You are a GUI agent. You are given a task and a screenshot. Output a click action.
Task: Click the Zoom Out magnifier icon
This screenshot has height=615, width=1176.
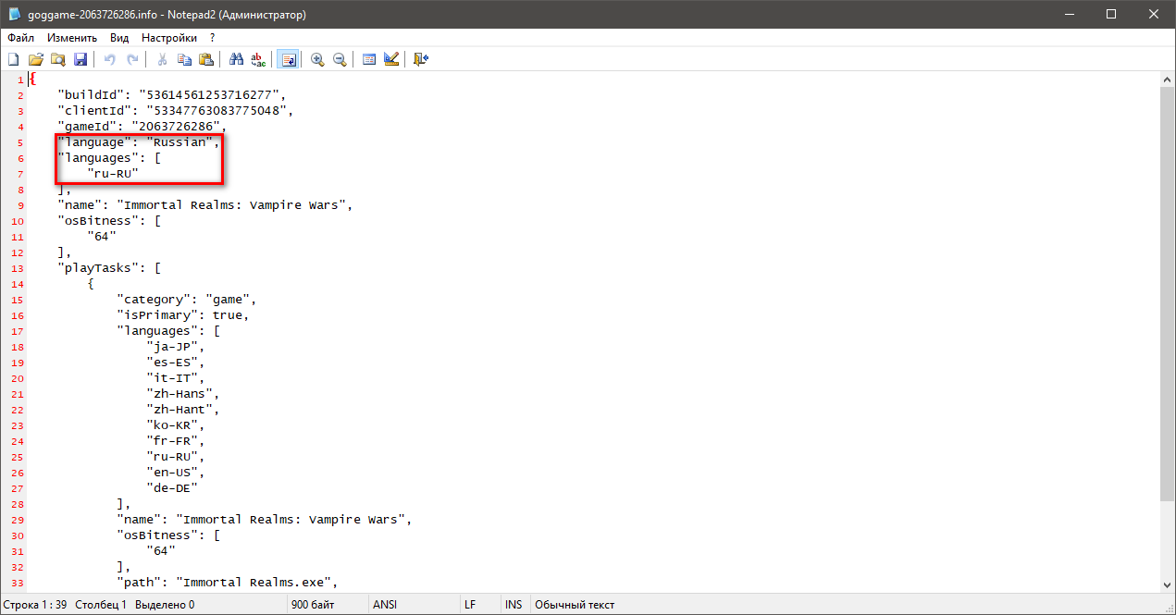tap(340, 59)
